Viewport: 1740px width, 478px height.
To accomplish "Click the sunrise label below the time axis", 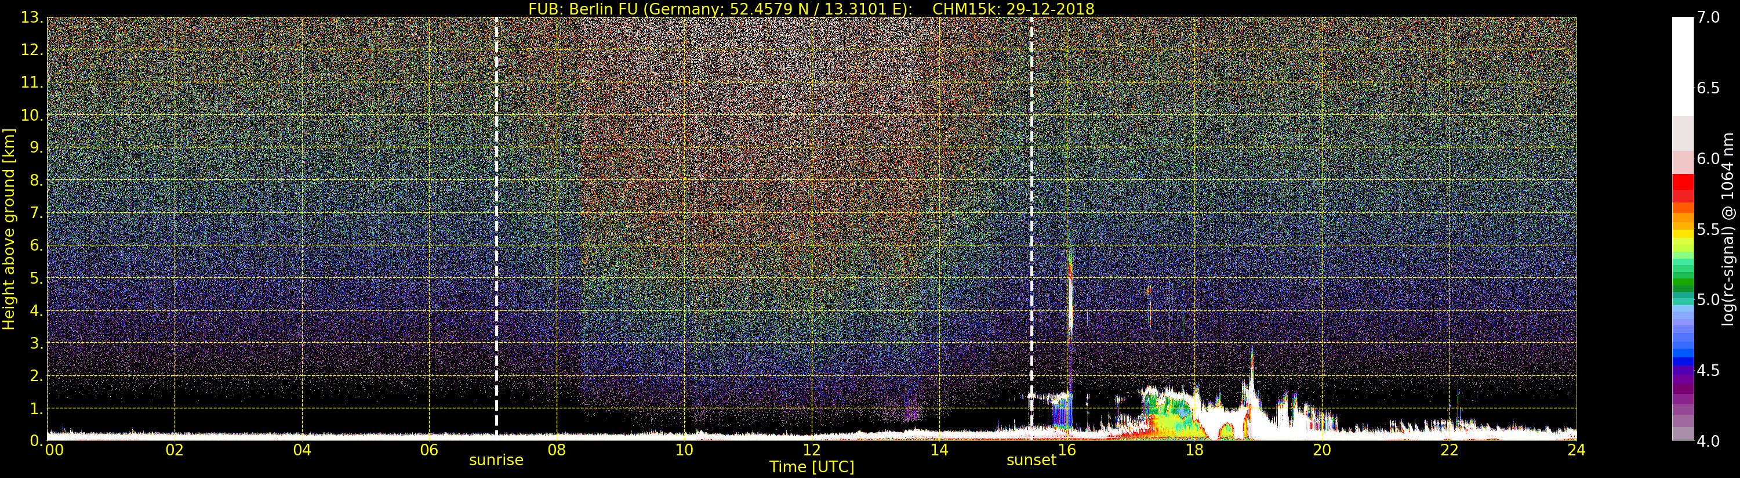I will 496,461.
